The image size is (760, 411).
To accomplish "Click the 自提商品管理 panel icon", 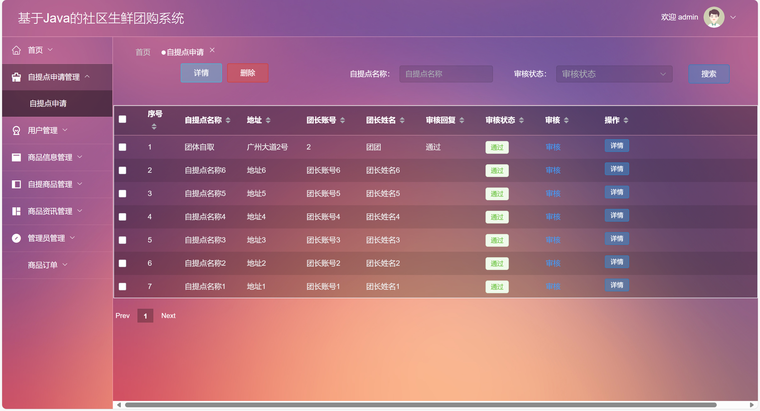I will (x=16, y=184).
